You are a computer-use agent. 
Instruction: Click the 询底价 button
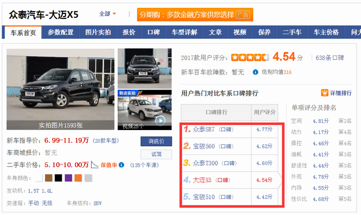pos(156,141)
